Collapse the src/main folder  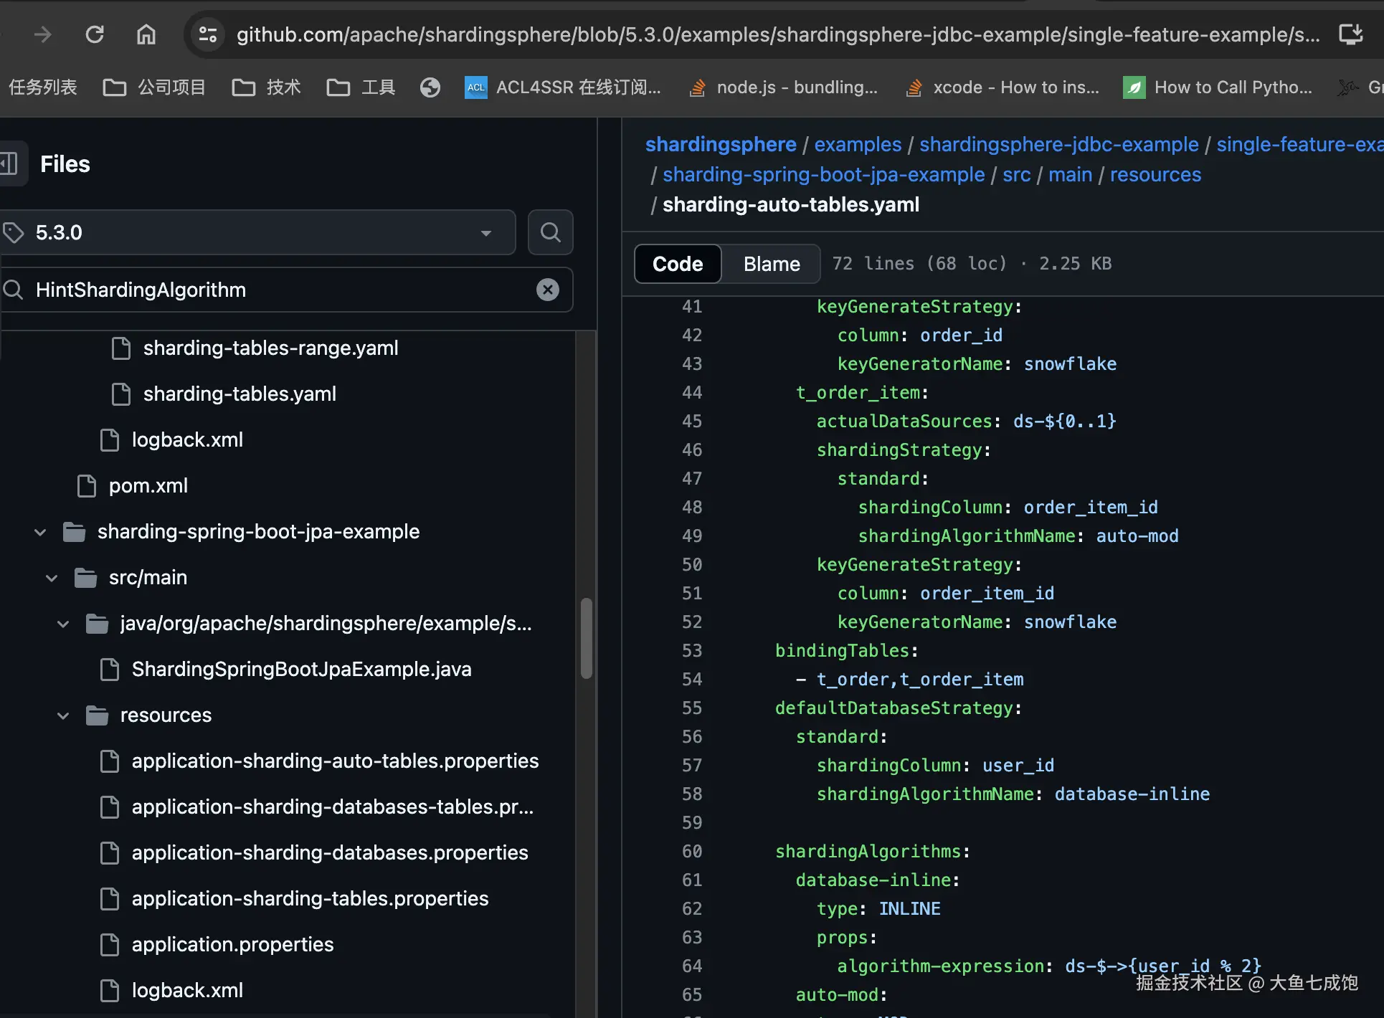[52, 578]
